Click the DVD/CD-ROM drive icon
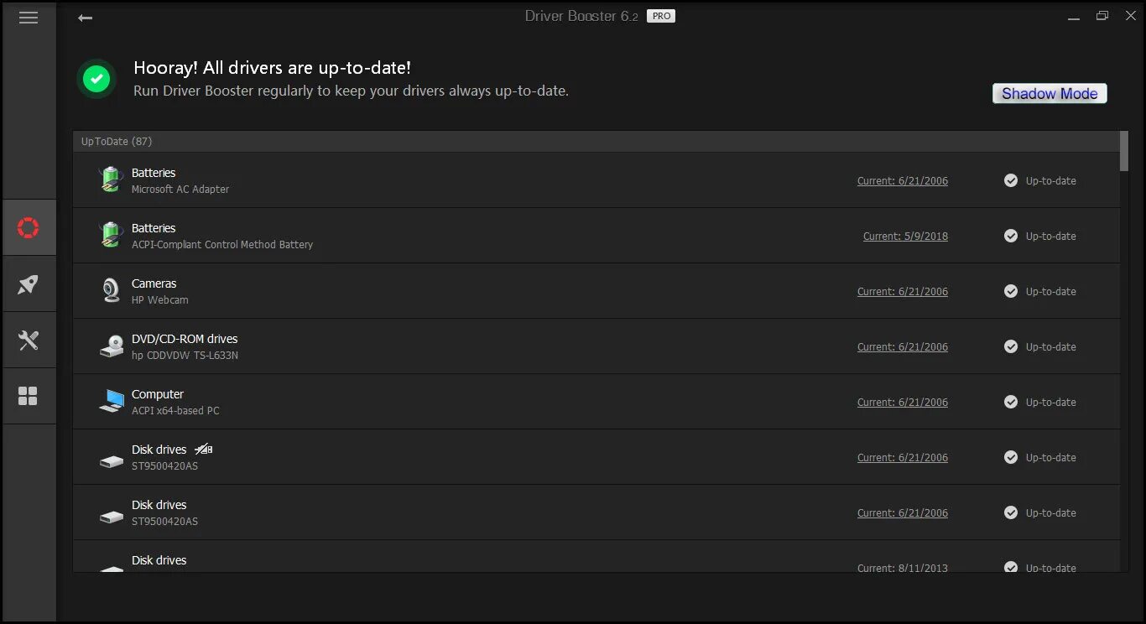This screenshot has width=1146, height=624. [112, 346]
